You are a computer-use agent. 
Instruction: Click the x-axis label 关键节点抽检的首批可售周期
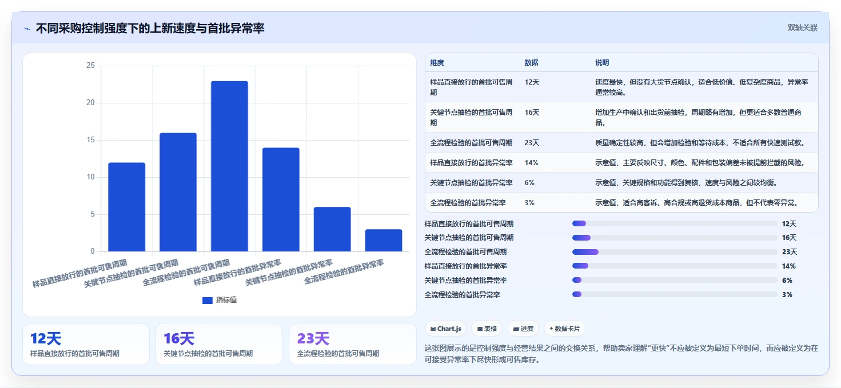pyautogui.click(x=131, y=273)
